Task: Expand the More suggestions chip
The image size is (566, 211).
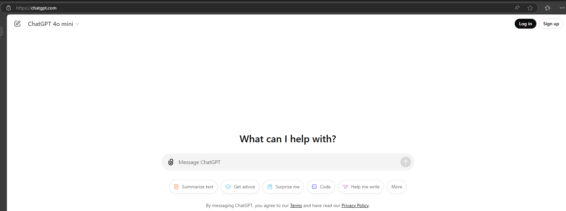Action: [x=397, y=187]
